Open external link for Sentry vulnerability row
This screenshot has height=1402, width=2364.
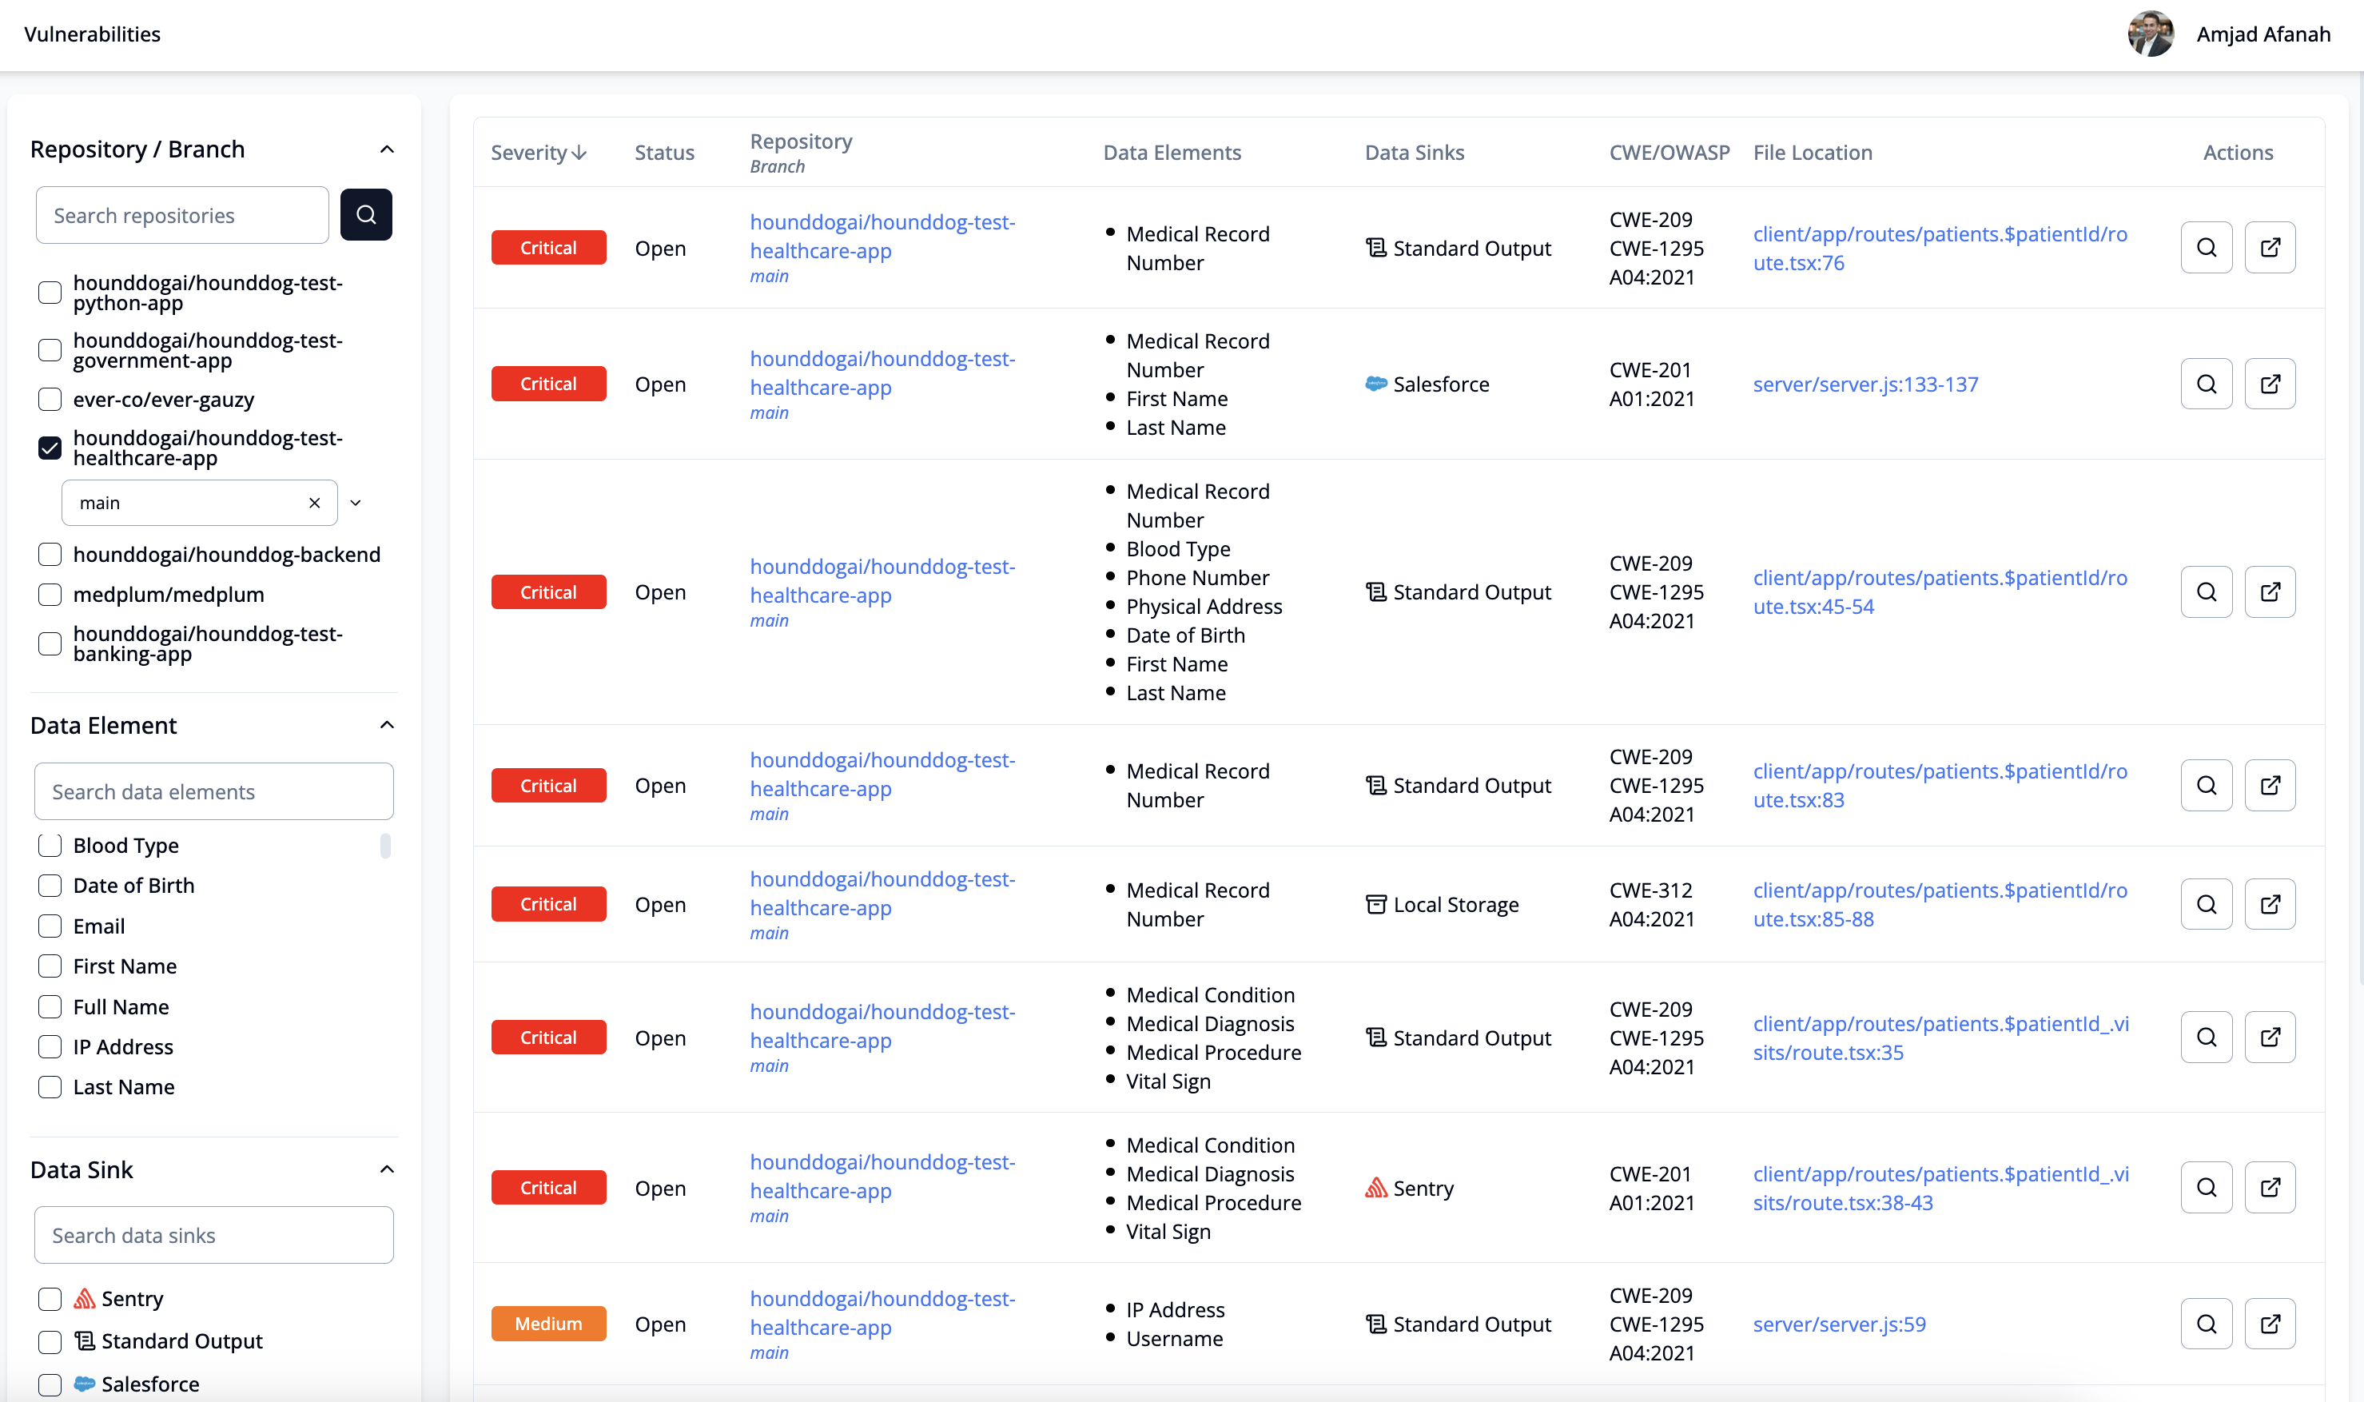point(2270,1188)
